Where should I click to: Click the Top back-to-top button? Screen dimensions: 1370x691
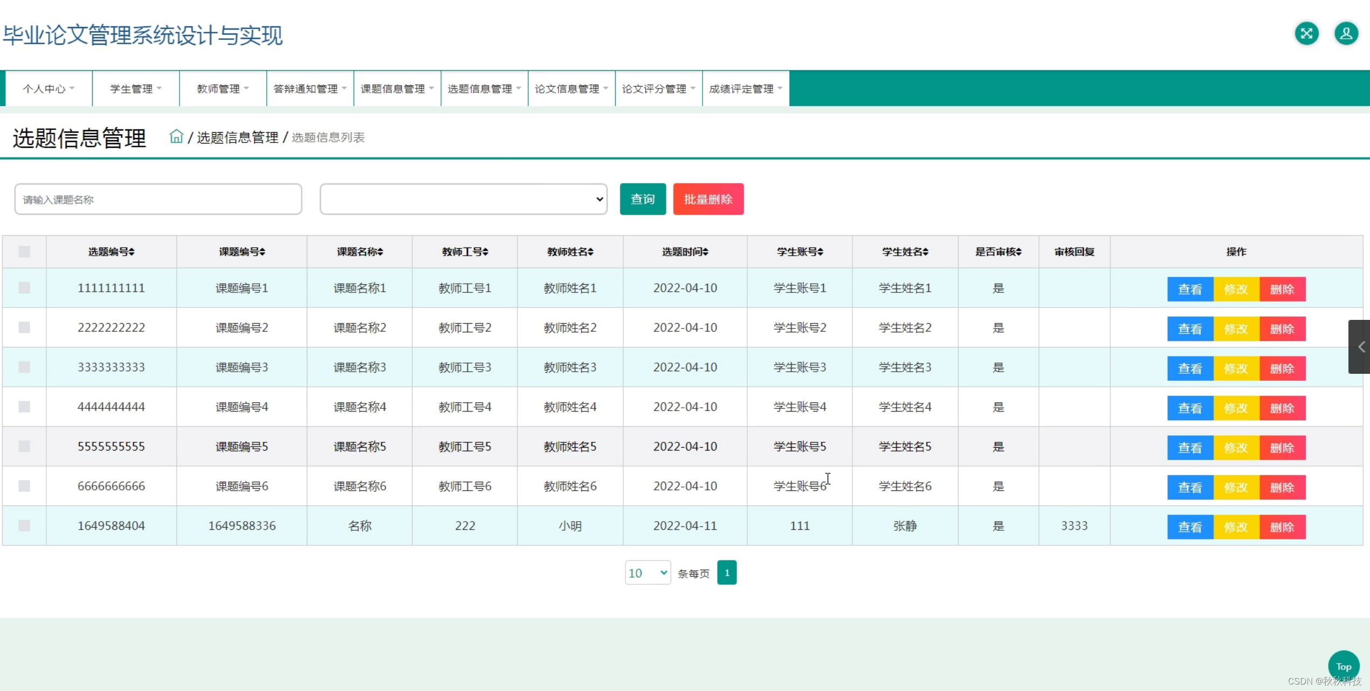tap(1343, 666)
